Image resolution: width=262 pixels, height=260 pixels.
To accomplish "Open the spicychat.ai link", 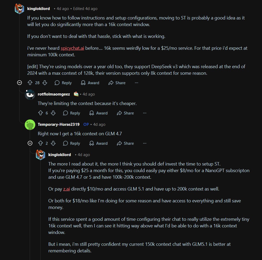I will point(72,48).
